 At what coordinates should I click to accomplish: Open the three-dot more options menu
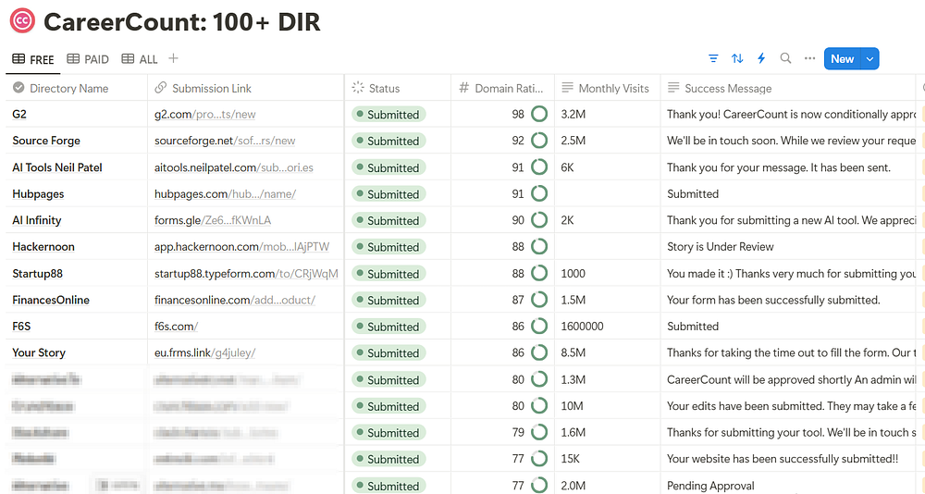coord(809,58)
